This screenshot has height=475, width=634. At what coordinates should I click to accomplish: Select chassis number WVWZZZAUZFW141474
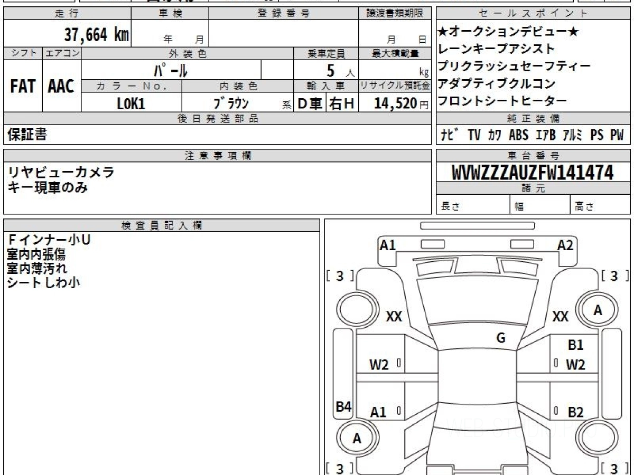(x=533, y=172)
